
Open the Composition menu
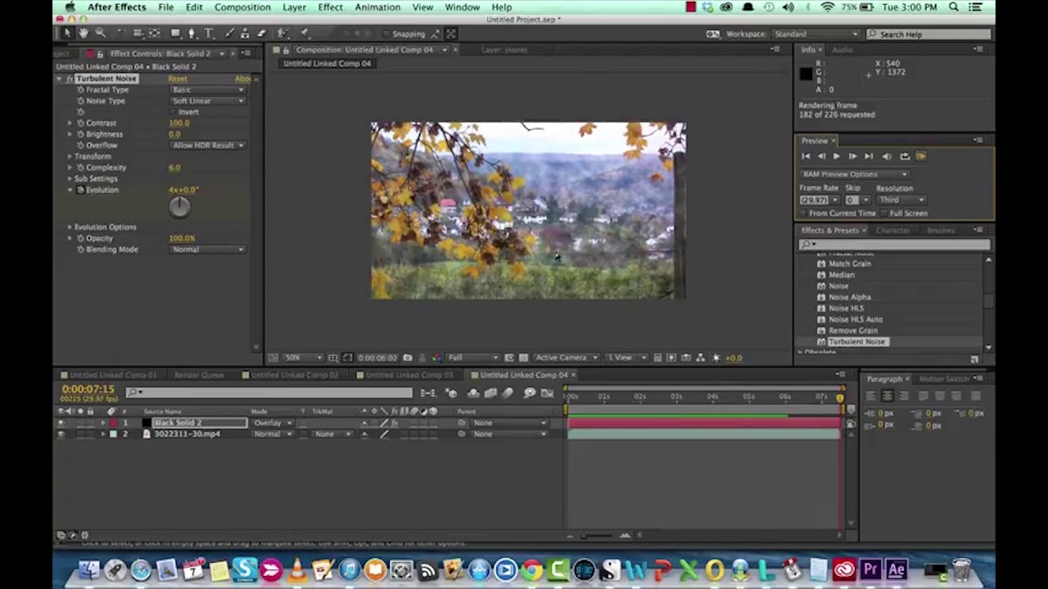242,7
